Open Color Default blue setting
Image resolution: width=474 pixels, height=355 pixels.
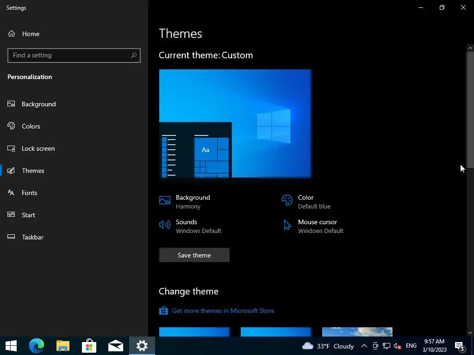coord(314,202)
